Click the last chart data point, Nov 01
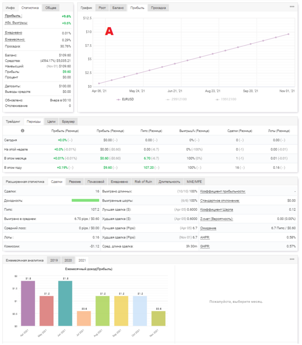 (x=288, y=34)
